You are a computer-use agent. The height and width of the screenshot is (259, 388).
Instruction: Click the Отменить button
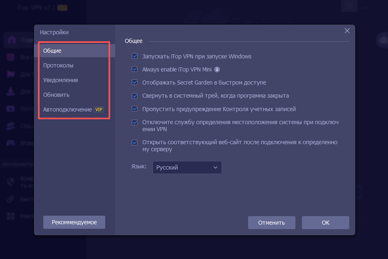pyautogui.click(x=271, y=223)
